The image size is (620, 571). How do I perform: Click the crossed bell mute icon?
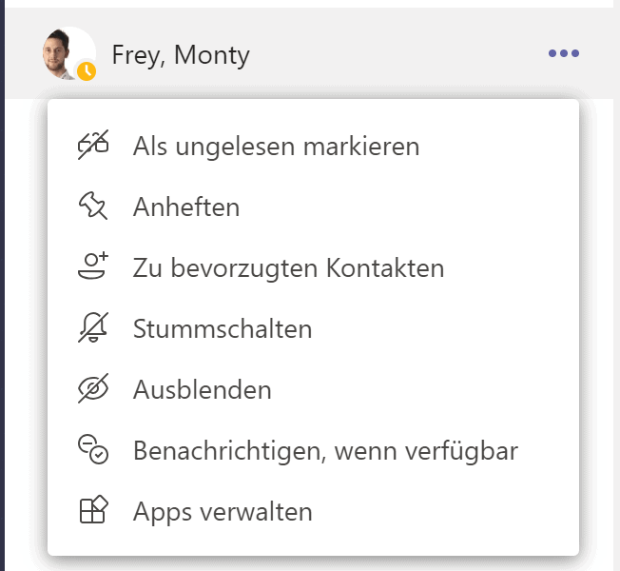coord(93,327)
